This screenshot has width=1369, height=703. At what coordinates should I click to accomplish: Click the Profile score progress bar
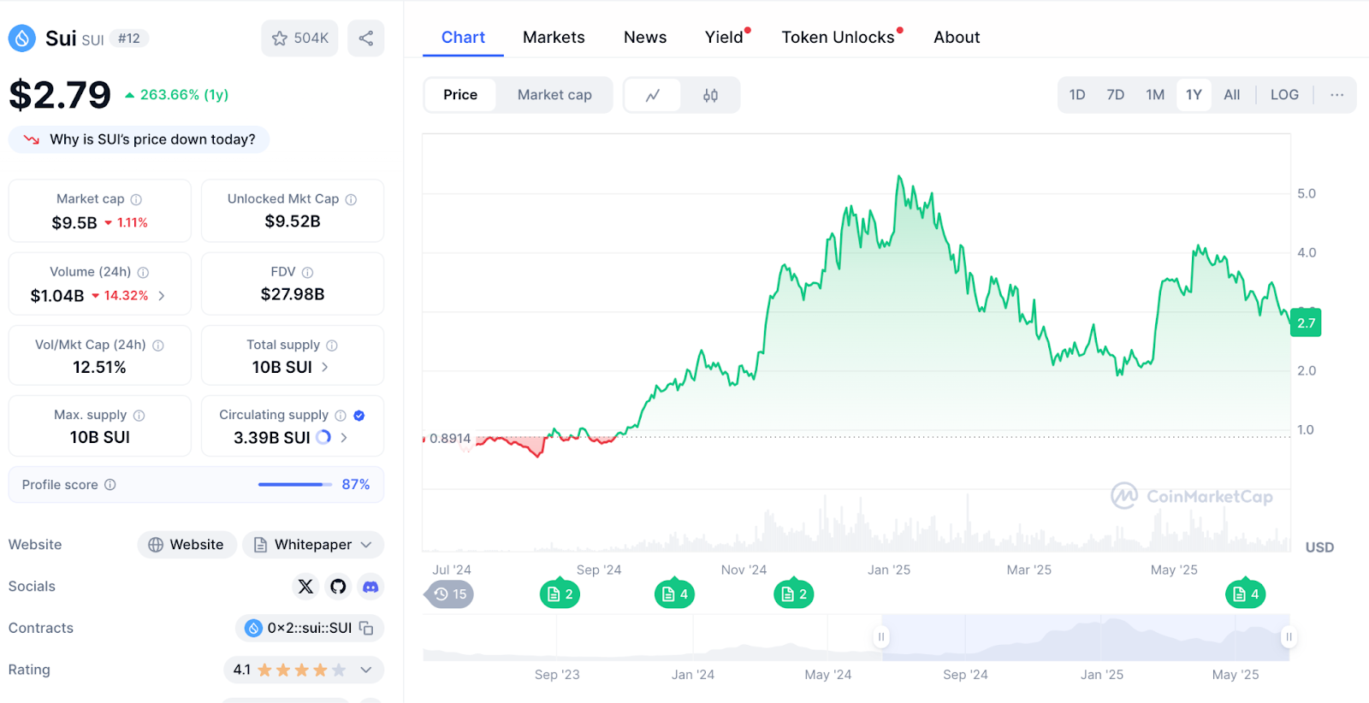[295, 485]
